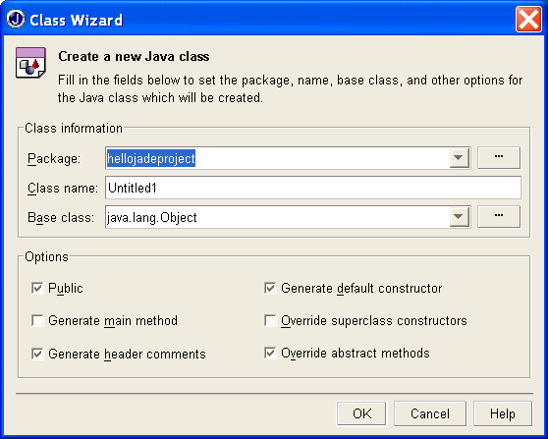Close the Class Wizard dialog
Image resolution: width=548 pixels, height=439 pixels.
528,20
